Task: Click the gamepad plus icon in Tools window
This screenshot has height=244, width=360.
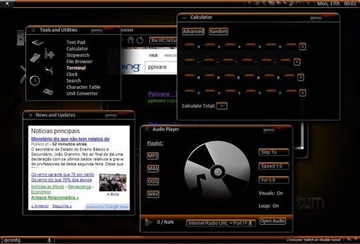Action: coord(49,54)
